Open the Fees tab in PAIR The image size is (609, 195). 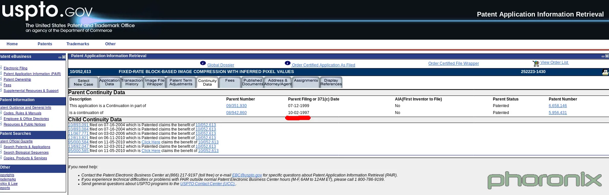230,82
